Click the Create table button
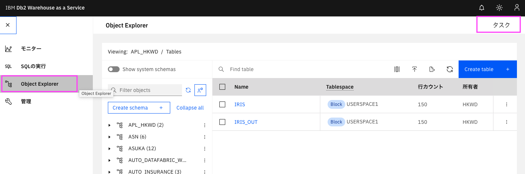This screenshot has height=174, width=525. (487, 69)
